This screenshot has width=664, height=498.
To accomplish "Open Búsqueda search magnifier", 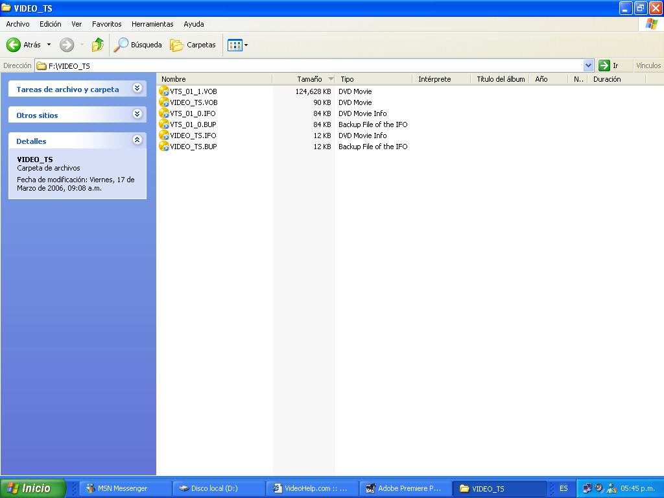I will click(x=121, y=45).
